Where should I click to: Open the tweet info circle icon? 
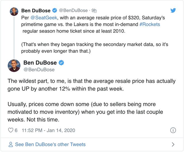[173, 130]
